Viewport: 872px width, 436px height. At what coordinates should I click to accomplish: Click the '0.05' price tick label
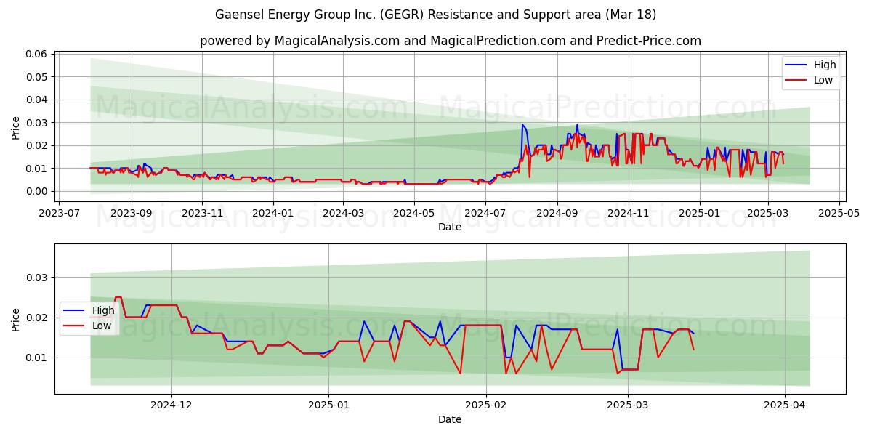pos(36,77)
